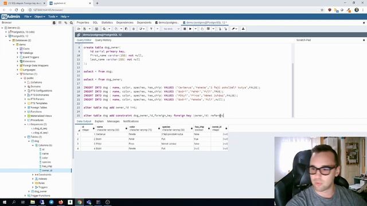Screen dimensions: 367x206
Task: Open the Help menu
Action: pyautogui.click(x=65, y=17)
